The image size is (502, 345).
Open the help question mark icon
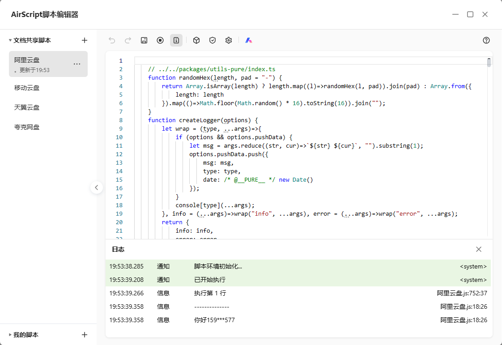coord(486,40)
